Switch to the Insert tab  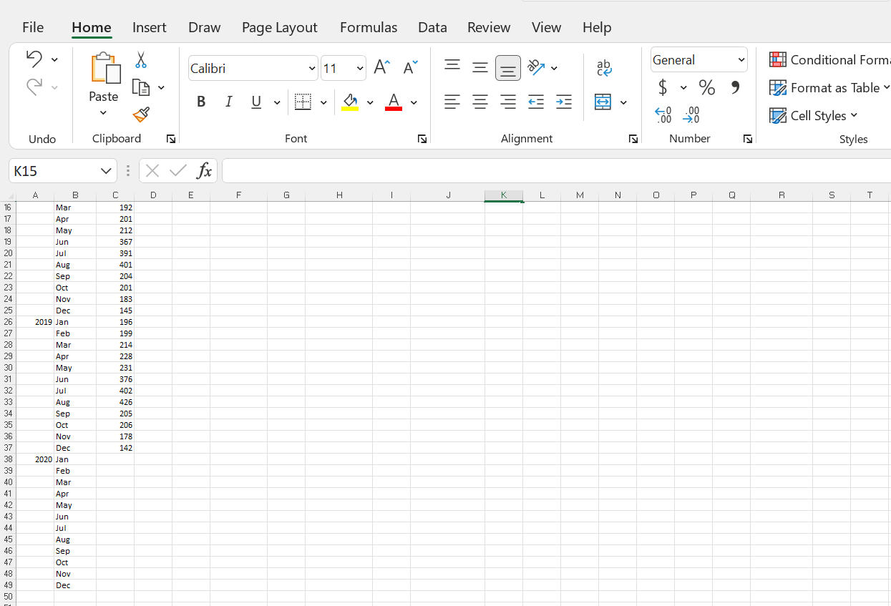tap(150, 27)
